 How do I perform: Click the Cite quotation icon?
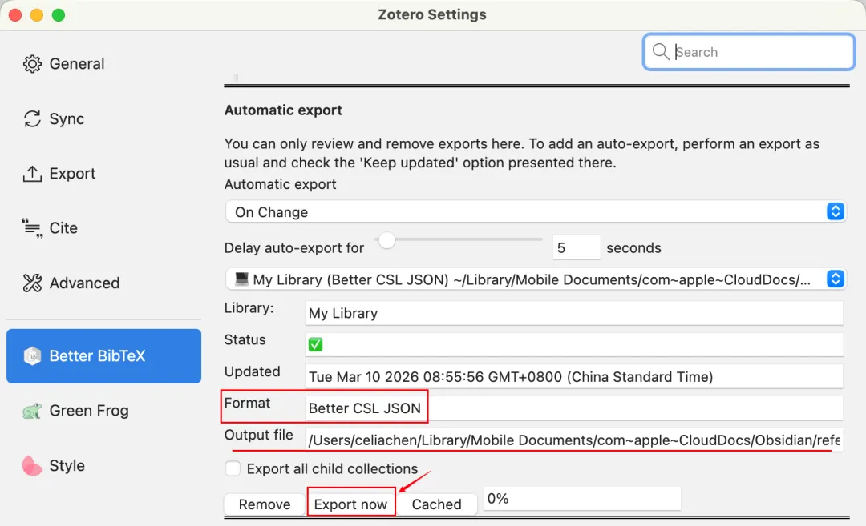tap(32, 229)
